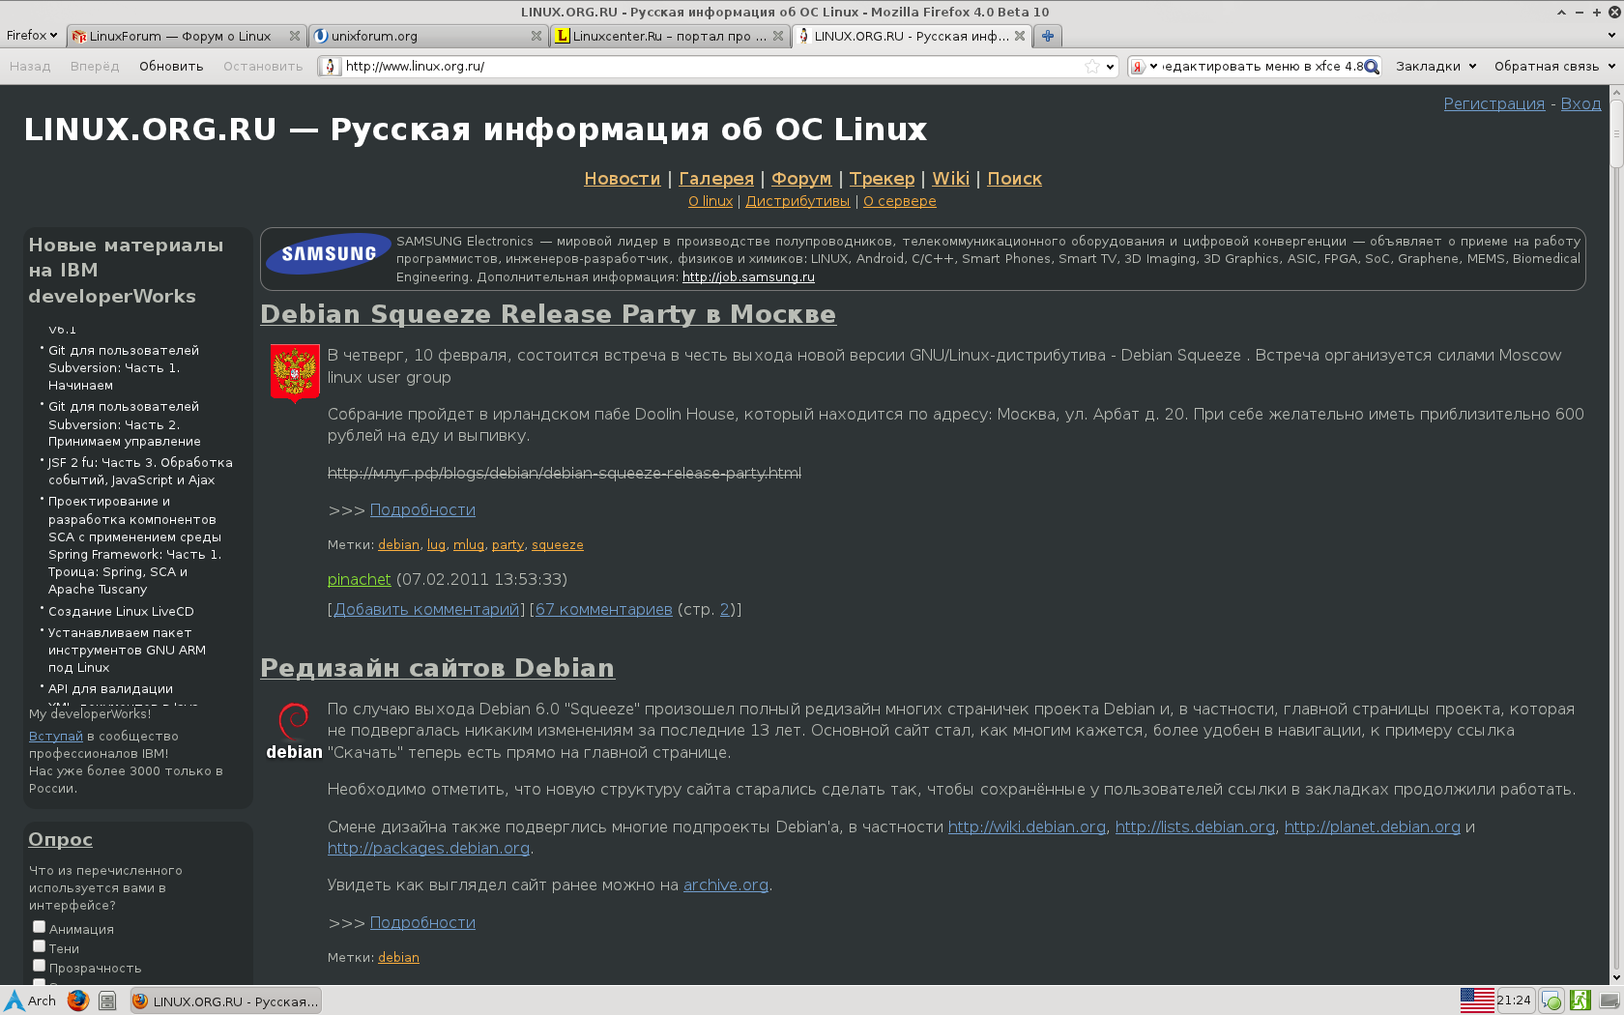
Task: Click the Russian coat of arms icon
Action: coord(295,373)
